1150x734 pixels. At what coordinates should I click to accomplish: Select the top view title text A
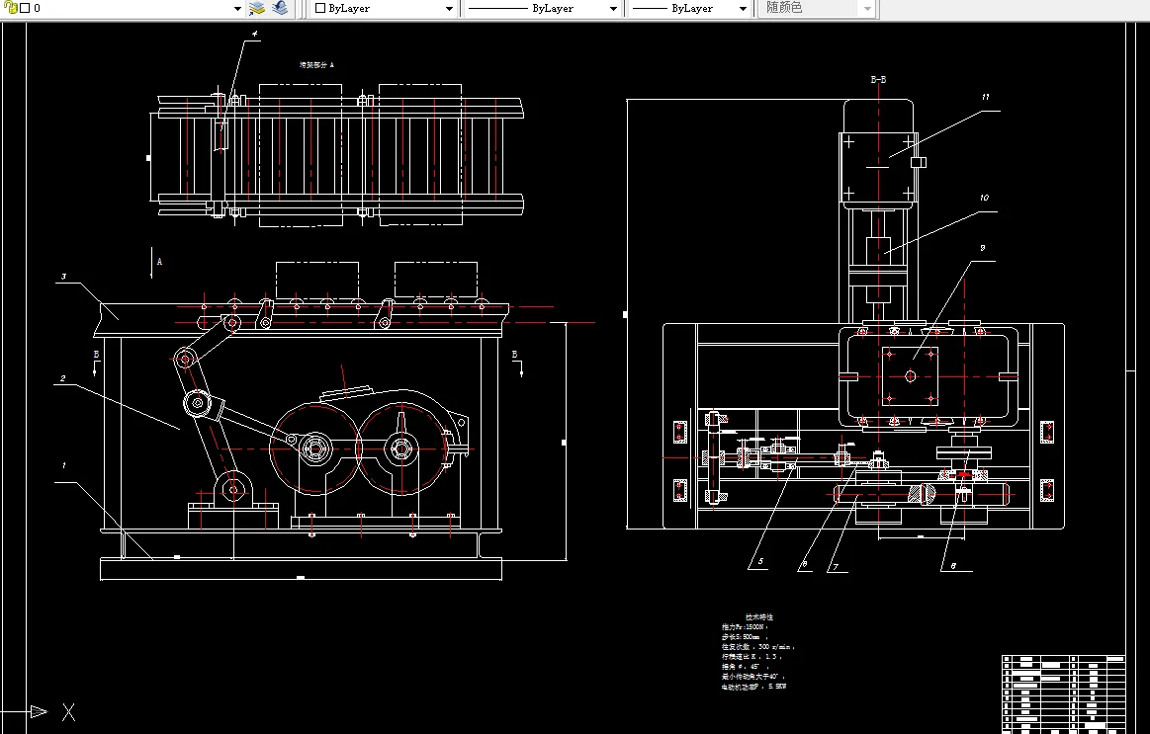point(316,64)
